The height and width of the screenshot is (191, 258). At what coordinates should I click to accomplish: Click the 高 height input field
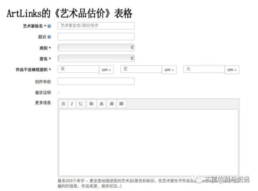click(78, 69)
